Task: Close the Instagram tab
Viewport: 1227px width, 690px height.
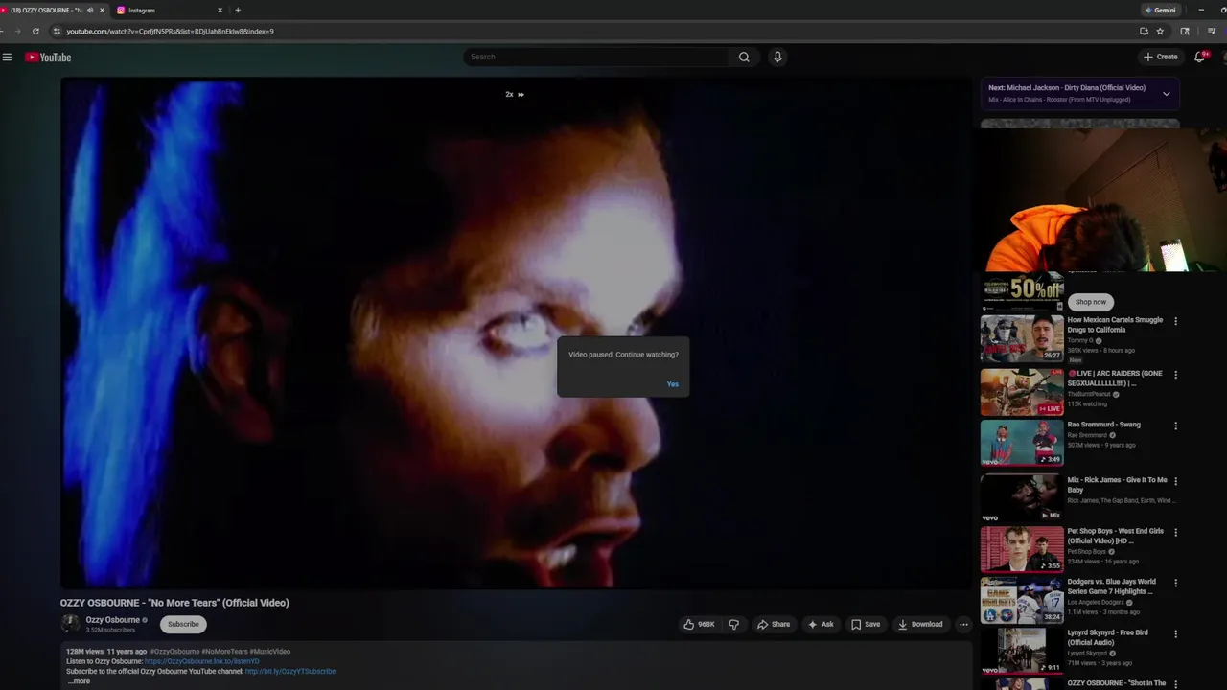Action: pyautogui.click(x=220, y=10)
